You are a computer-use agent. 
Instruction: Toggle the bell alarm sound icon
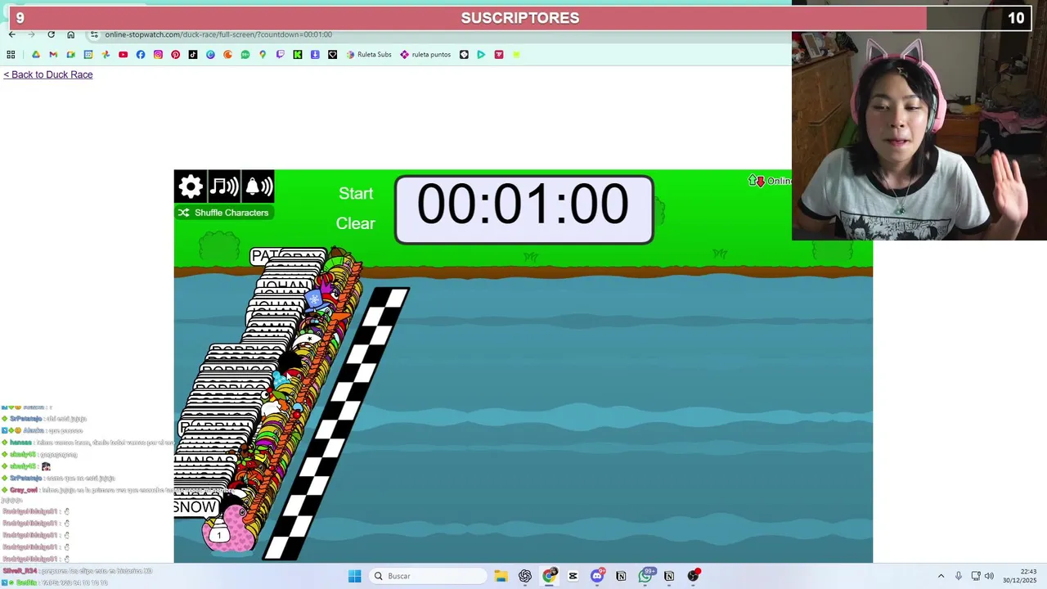point(258,187)
